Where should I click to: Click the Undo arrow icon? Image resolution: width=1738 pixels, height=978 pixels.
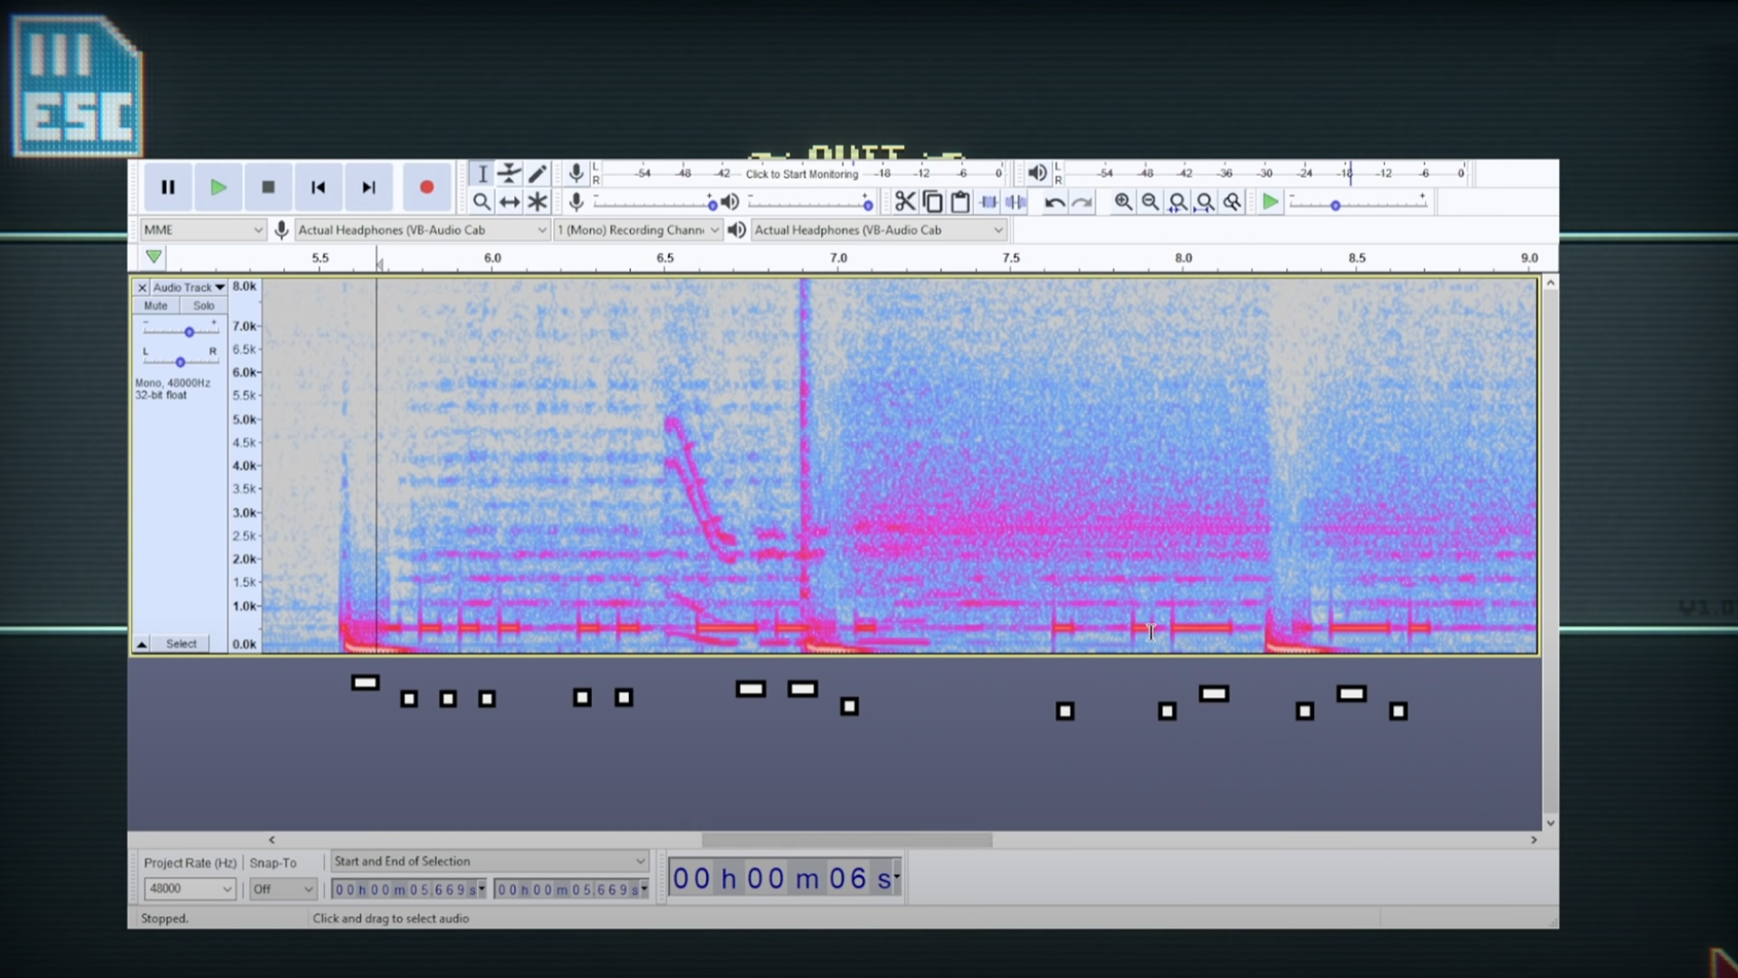(1054, 202)
